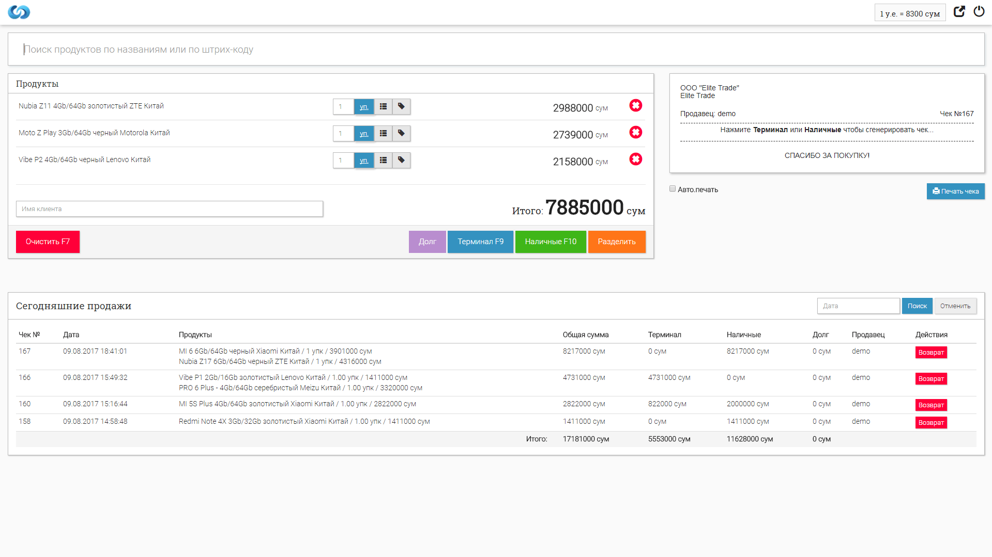Click the price tag icon for Nubia Z11
Image resolution: width=992 pixels, height=557 pixels.
[x=401, y=106]
